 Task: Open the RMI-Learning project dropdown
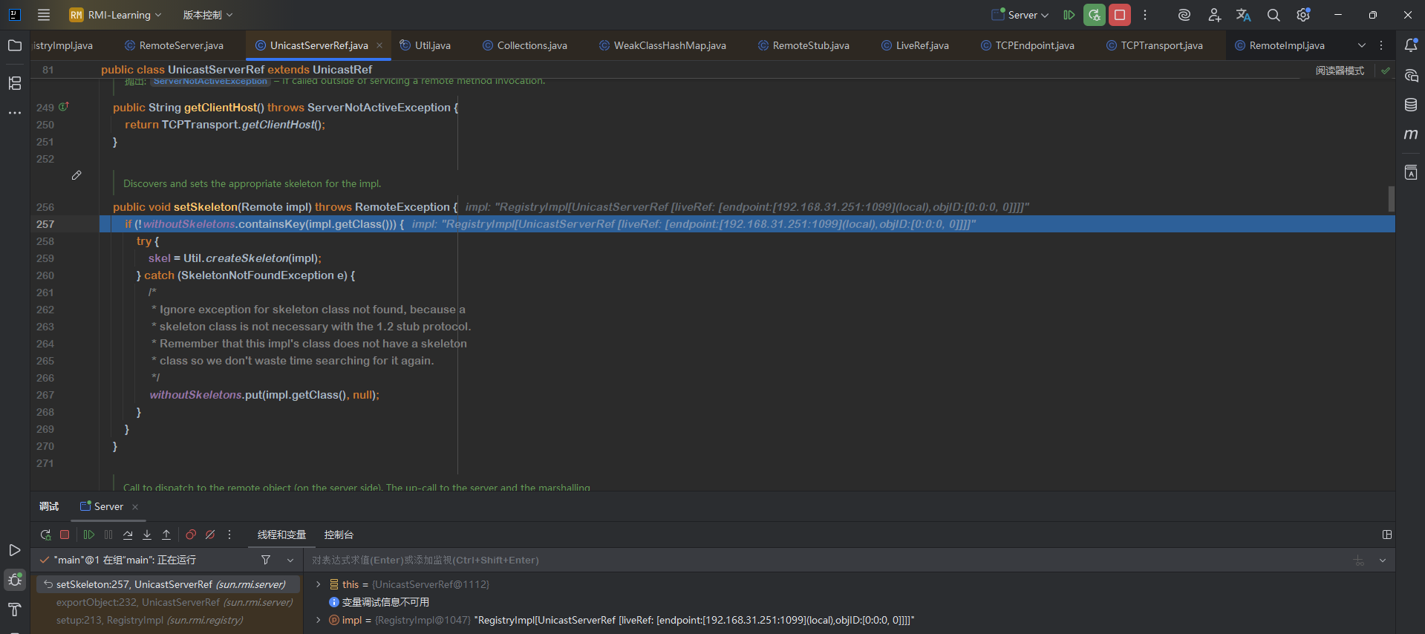tap(116, 15)
